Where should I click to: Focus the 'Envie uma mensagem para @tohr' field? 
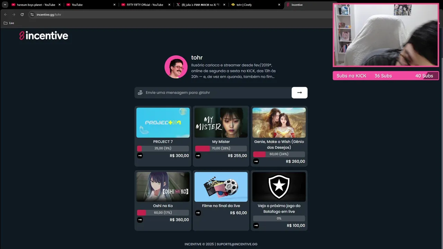pyautogui.click(x=213, y=93)
